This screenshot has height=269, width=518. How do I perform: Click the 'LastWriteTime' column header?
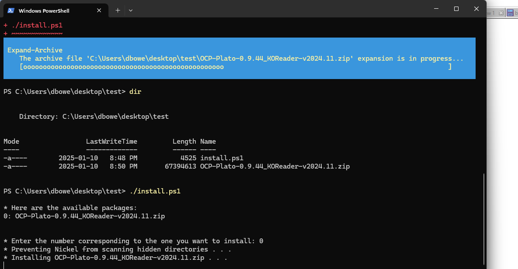click(111, 141)
